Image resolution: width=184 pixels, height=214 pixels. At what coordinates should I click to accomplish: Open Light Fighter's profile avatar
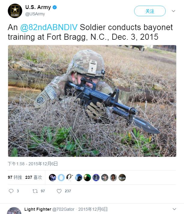14,210
